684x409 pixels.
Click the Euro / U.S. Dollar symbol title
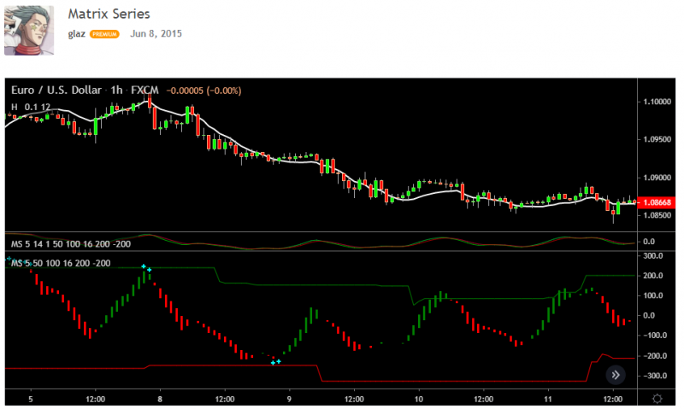56,91
